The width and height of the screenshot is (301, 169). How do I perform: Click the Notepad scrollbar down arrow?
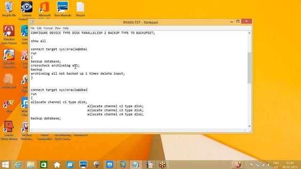[x=249, y=126]
